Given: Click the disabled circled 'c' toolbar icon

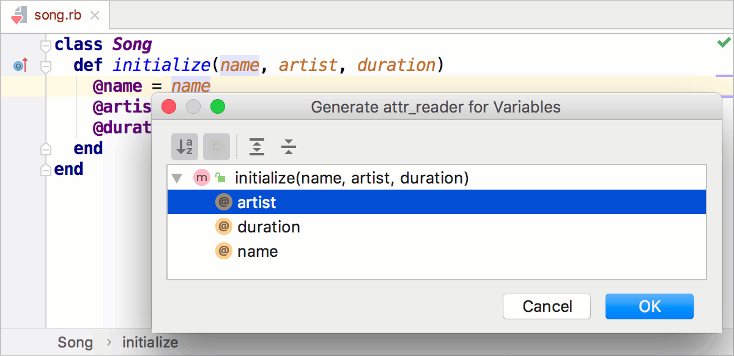Looking at the screenshot, I should click(x=216, y=147).
